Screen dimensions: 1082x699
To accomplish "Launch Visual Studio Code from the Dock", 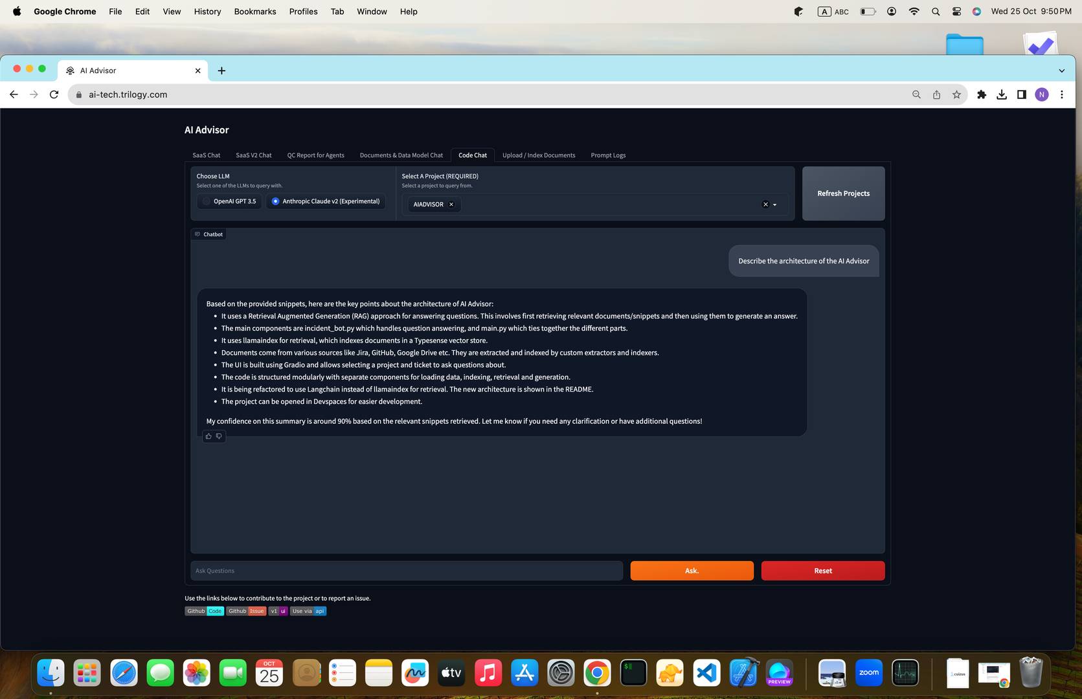I will (706, 672).
